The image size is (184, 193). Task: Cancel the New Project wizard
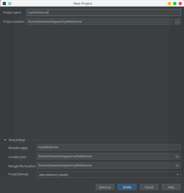click(x=149, y=187)
